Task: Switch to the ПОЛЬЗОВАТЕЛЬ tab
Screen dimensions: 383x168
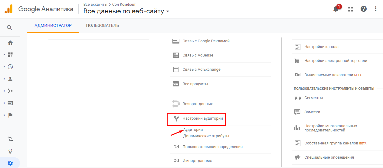Action: pos(103,25)
